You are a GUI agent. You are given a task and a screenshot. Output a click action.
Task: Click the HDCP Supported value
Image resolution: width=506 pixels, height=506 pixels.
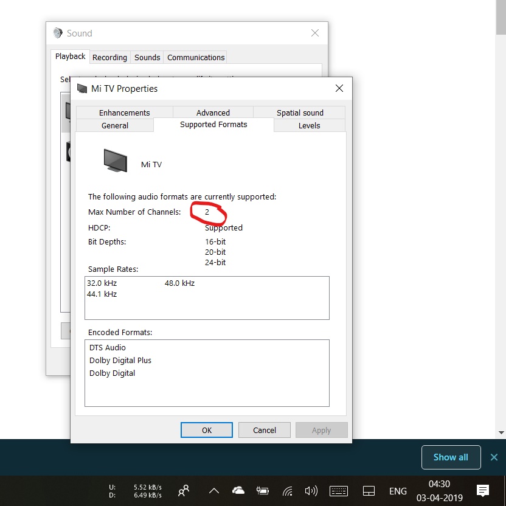(x=224, y=228)
